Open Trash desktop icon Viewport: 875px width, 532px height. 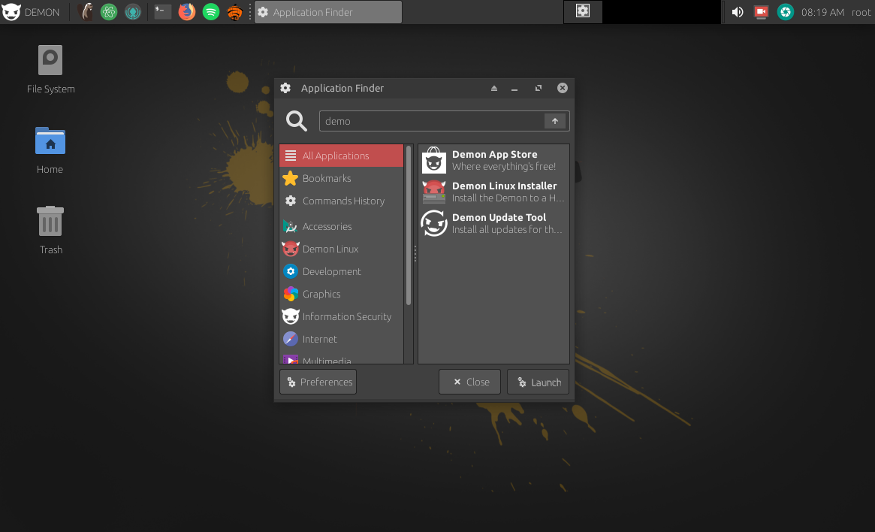tap(50, 231)
